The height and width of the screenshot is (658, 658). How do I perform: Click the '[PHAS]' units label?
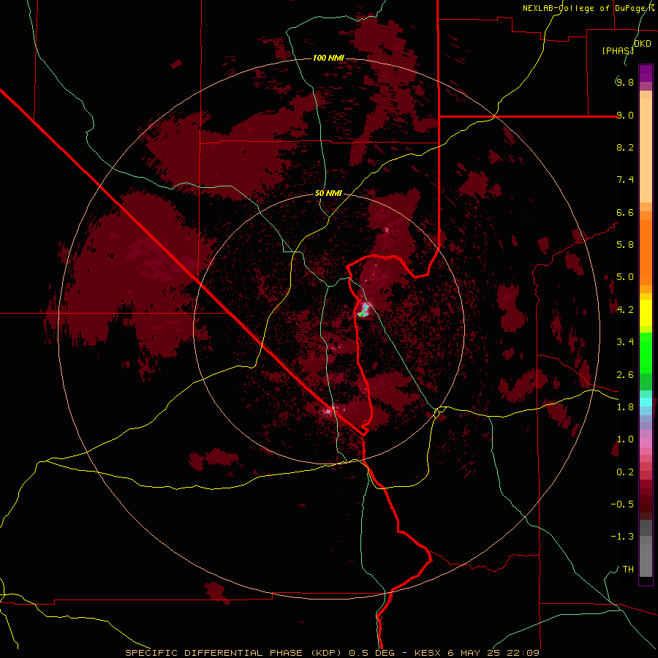tap(618, 50)
